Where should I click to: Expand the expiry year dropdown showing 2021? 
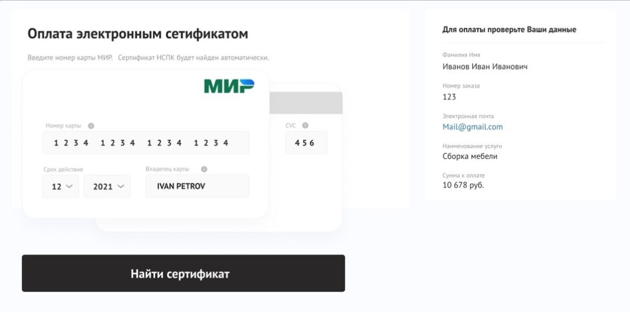pos(107,187)
